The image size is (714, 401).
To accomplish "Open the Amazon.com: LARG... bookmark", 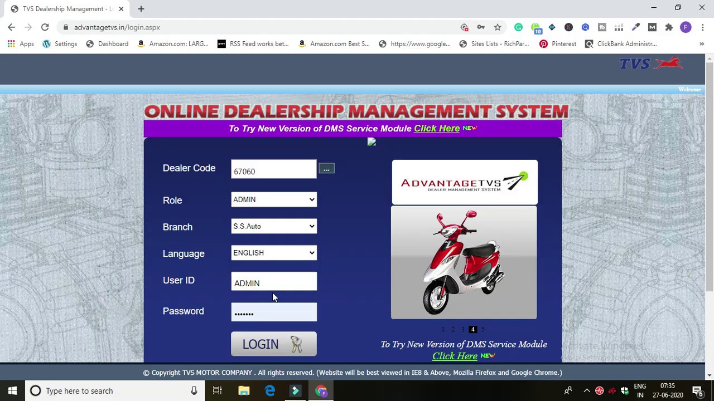I will click(172, 44).
